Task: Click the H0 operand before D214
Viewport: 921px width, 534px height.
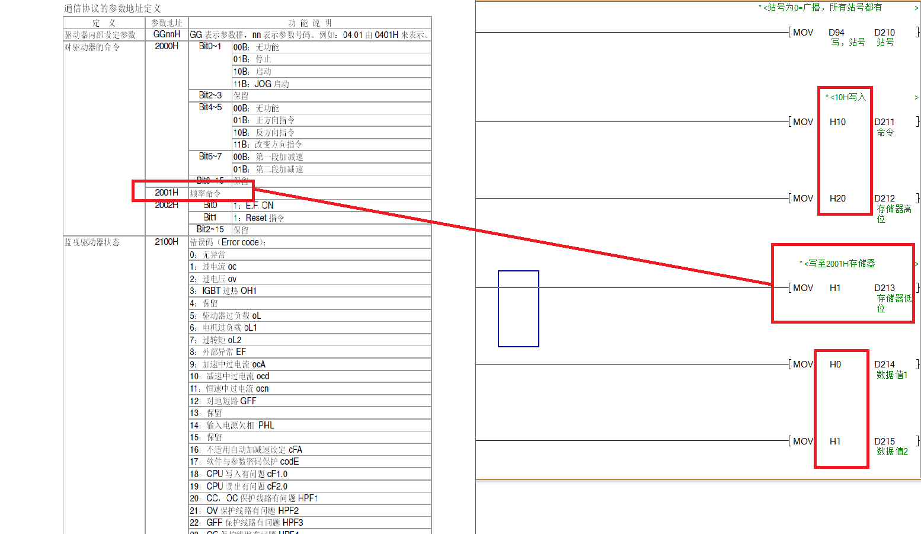Action: pyautogui.click(x=835, y=364)
